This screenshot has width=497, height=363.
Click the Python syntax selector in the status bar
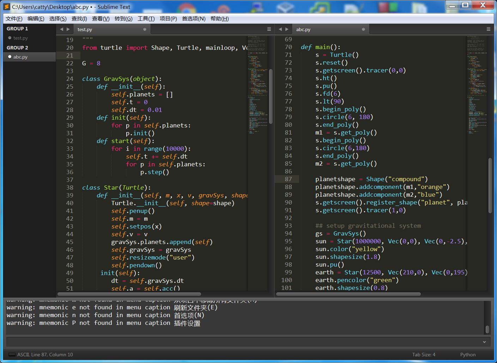point(468,355)
